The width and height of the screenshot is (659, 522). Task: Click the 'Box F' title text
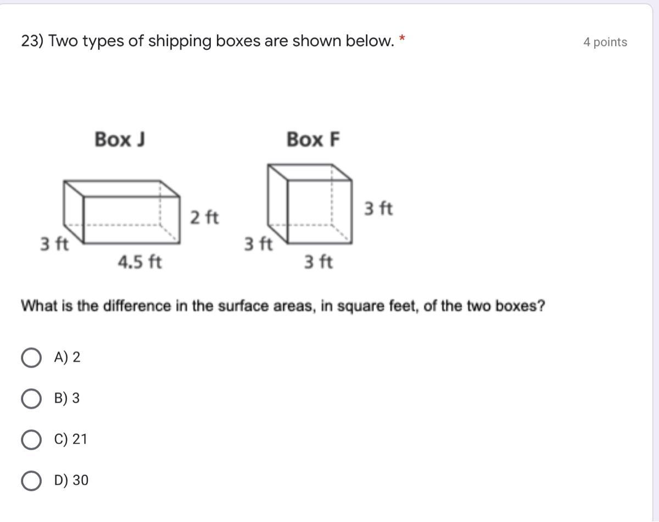314,140
